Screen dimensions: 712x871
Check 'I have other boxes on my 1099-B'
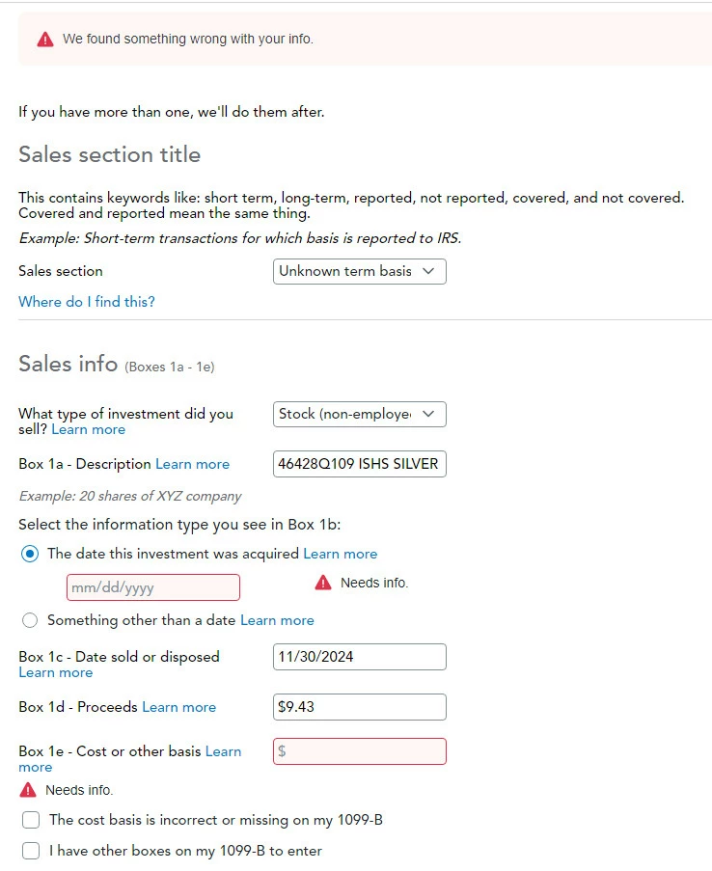click(31, 851)
